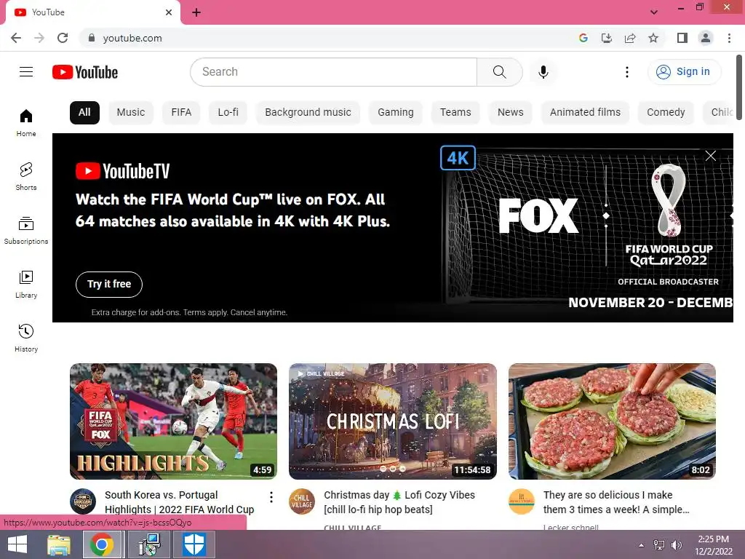Bookmark this page with the star
The width and height of the screenshot is (745, 559).
coord(653,38)
